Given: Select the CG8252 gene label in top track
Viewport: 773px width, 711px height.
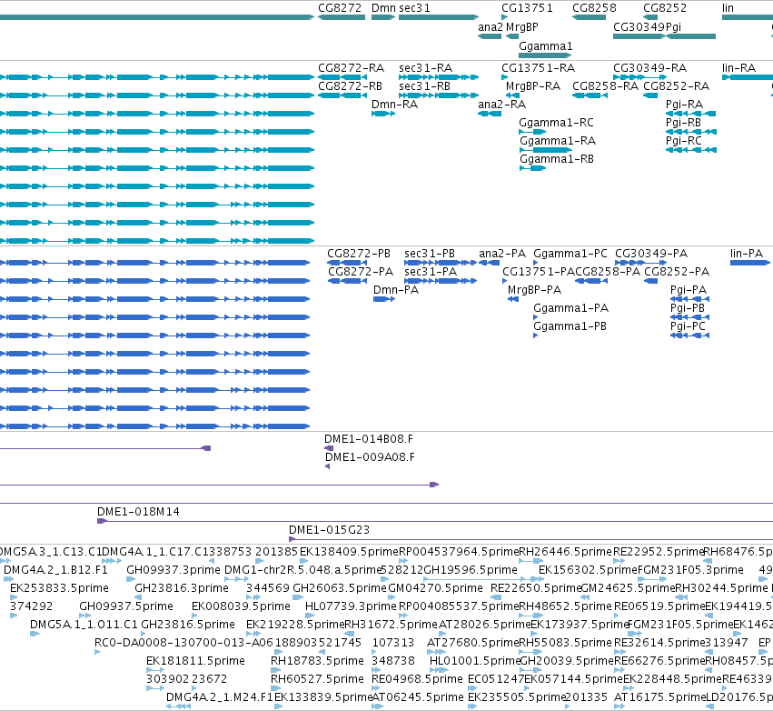Looking at the screenshot, I should (x=665, y=8).
